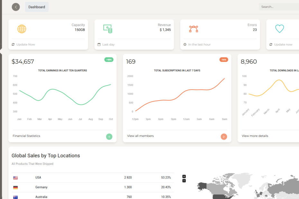Click the 169 subscriptions total
Image resolution: width=299 pixels, height=199 pixels.
(x=131, y=62)
